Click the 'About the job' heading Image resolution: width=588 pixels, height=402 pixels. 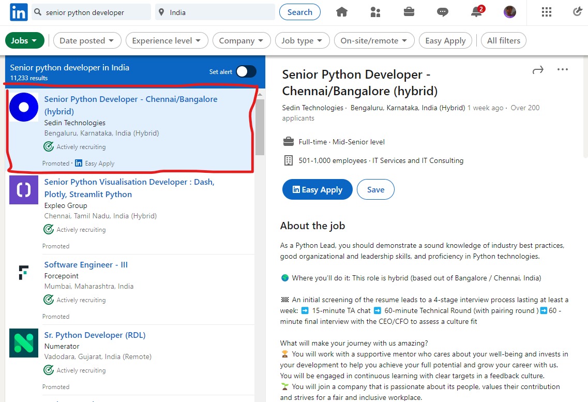[x=312, y=226]
